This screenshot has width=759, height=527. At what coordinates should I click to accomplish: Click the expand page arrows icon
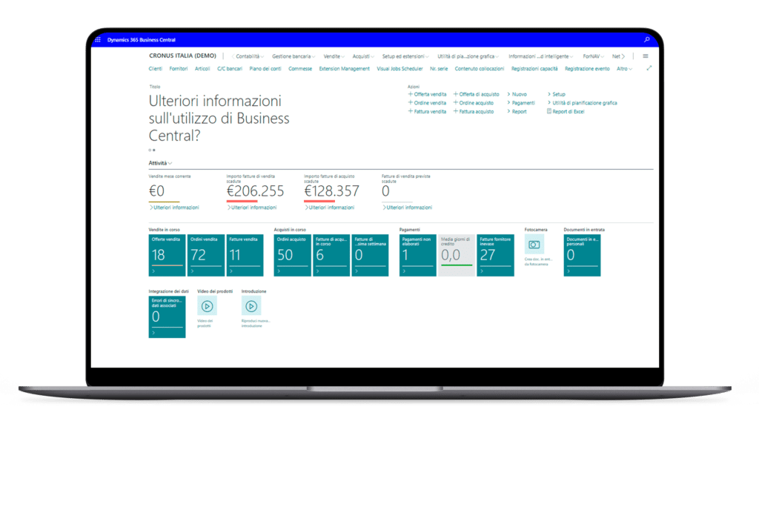tap(649, 68)
